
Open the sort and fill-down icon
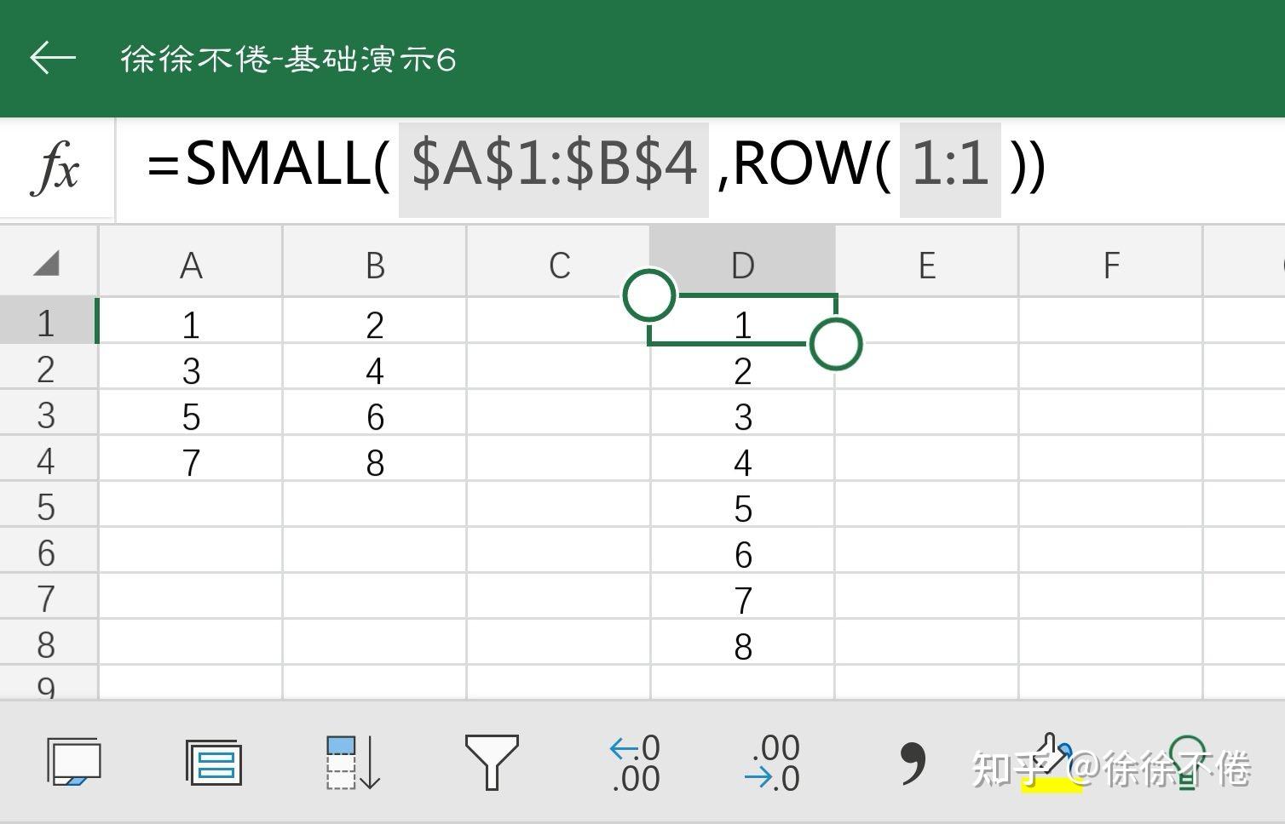tap(353, 762)
